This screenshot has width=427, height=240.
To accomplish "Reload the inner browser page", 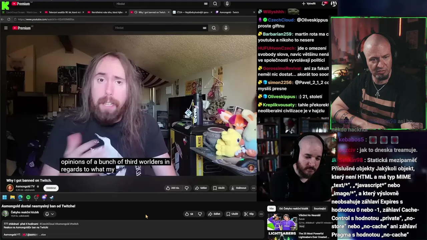I will click(x=9, y=19).
